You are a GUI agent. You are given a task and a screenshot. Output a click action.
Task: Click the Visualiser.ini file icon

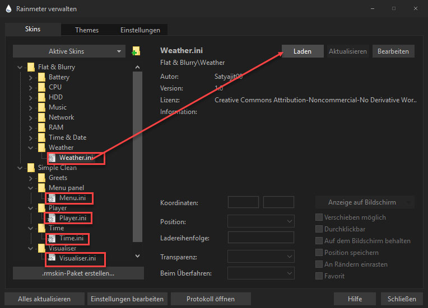tap(52, 258)
